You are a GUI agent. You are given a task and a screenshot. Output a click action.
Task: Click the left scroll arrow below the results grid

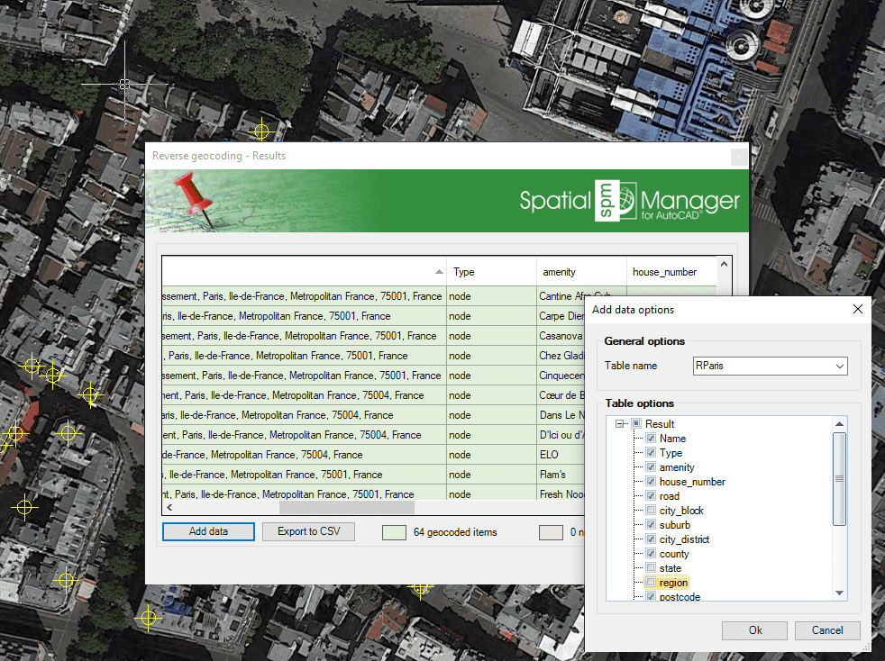(x=168, y=507)
